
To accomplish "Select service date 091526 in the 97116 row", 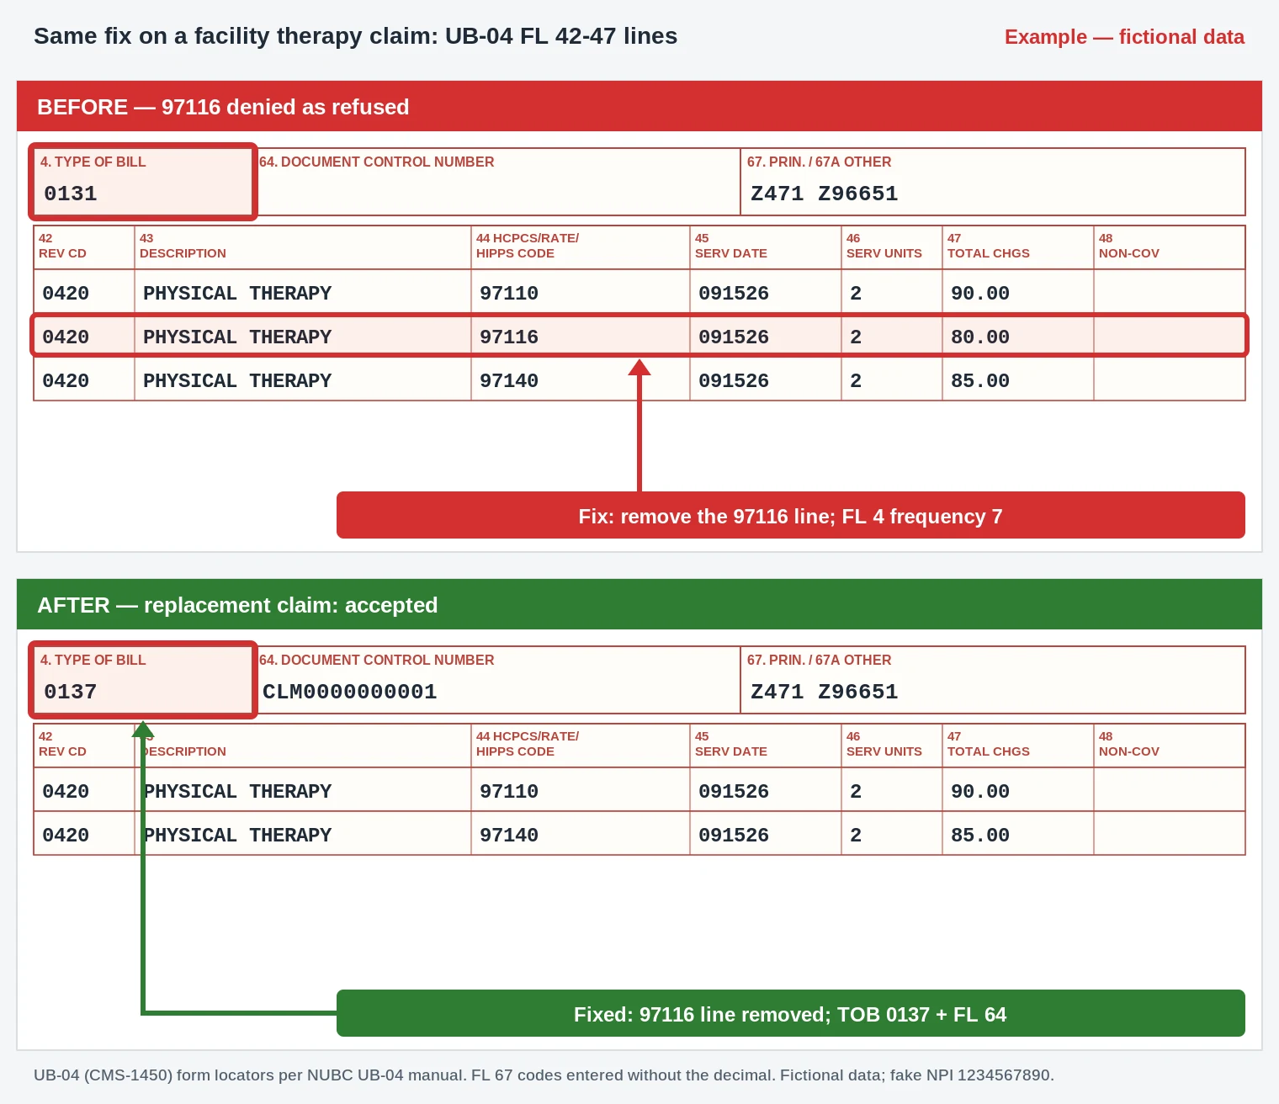I will pyautogui.click(x=734, y=337).
